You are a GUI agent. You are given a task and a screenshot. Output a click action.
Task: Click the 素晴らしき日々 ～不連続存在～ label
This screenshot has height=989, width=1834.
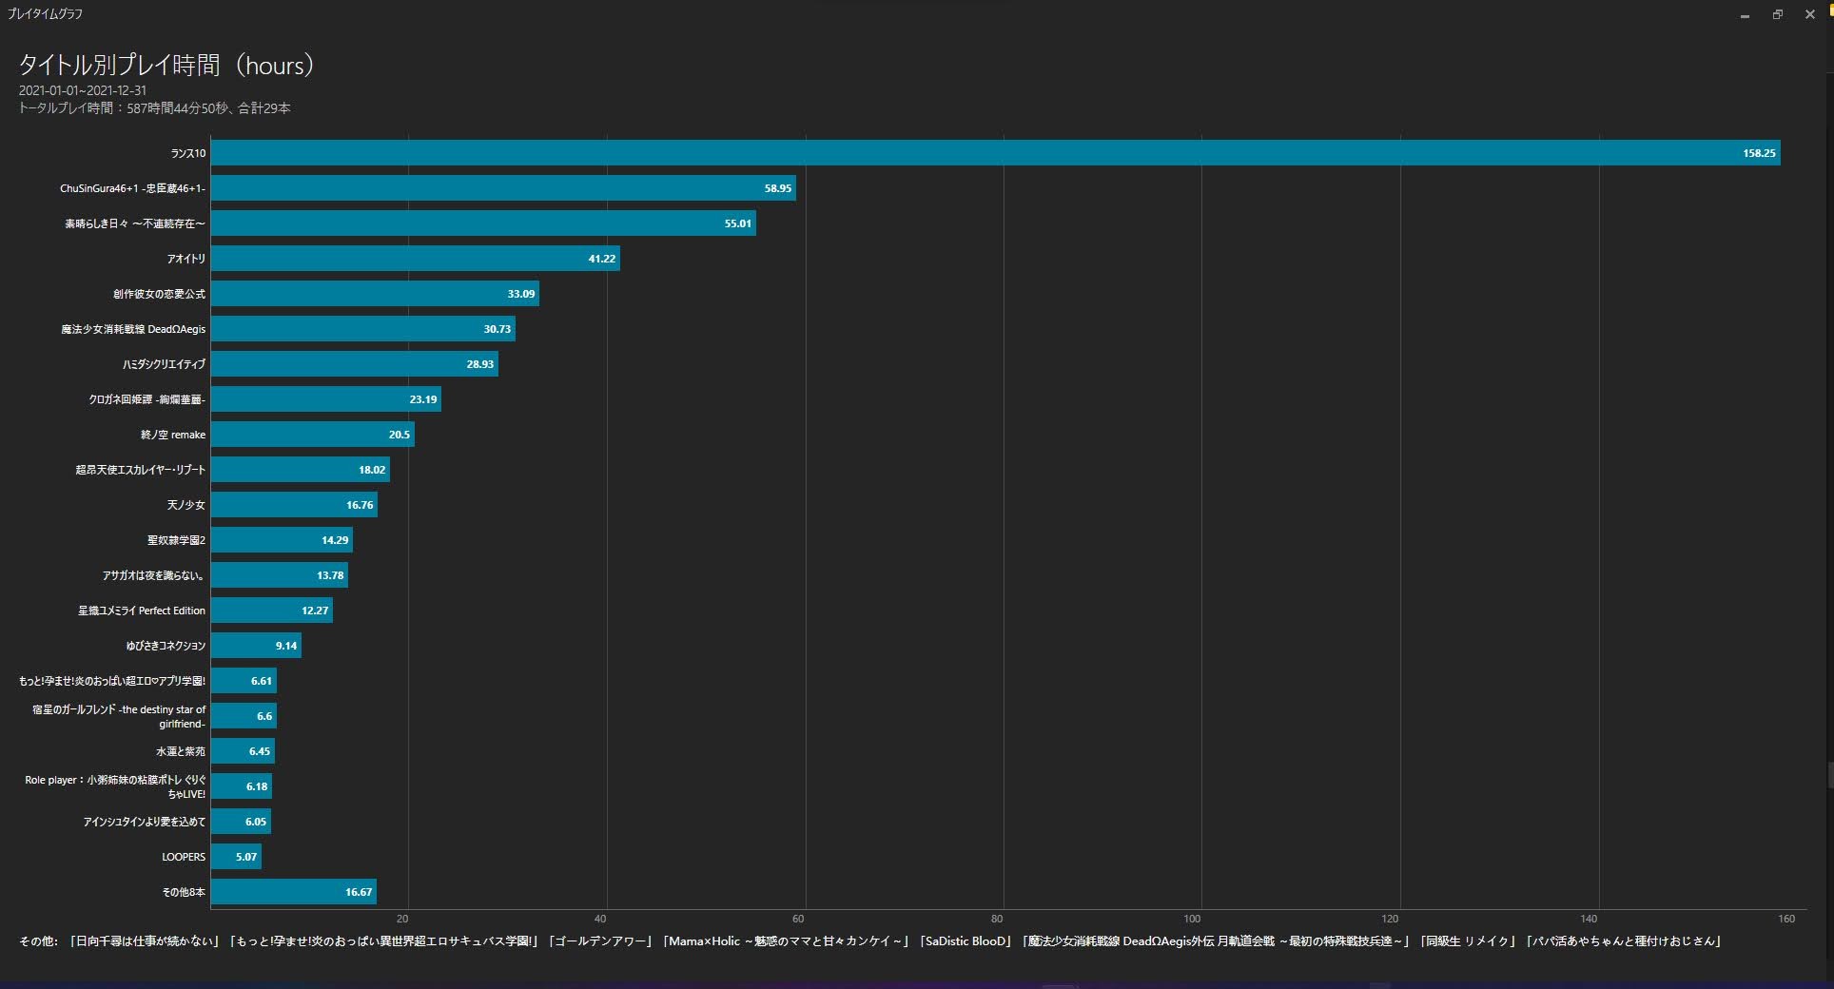click(x=135, y=223)
